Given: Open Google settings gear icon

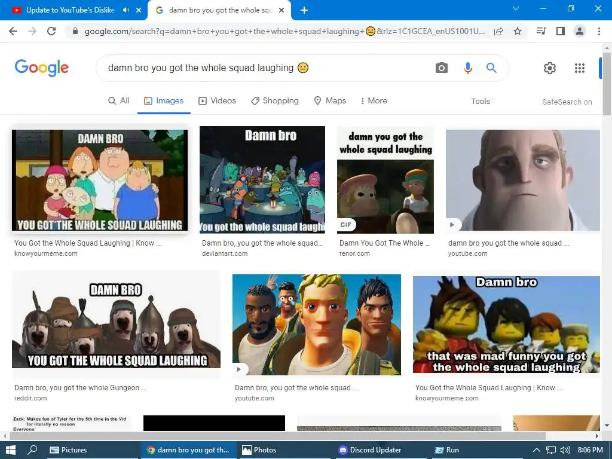Looking at the screenshot, I should pos(550,68).
